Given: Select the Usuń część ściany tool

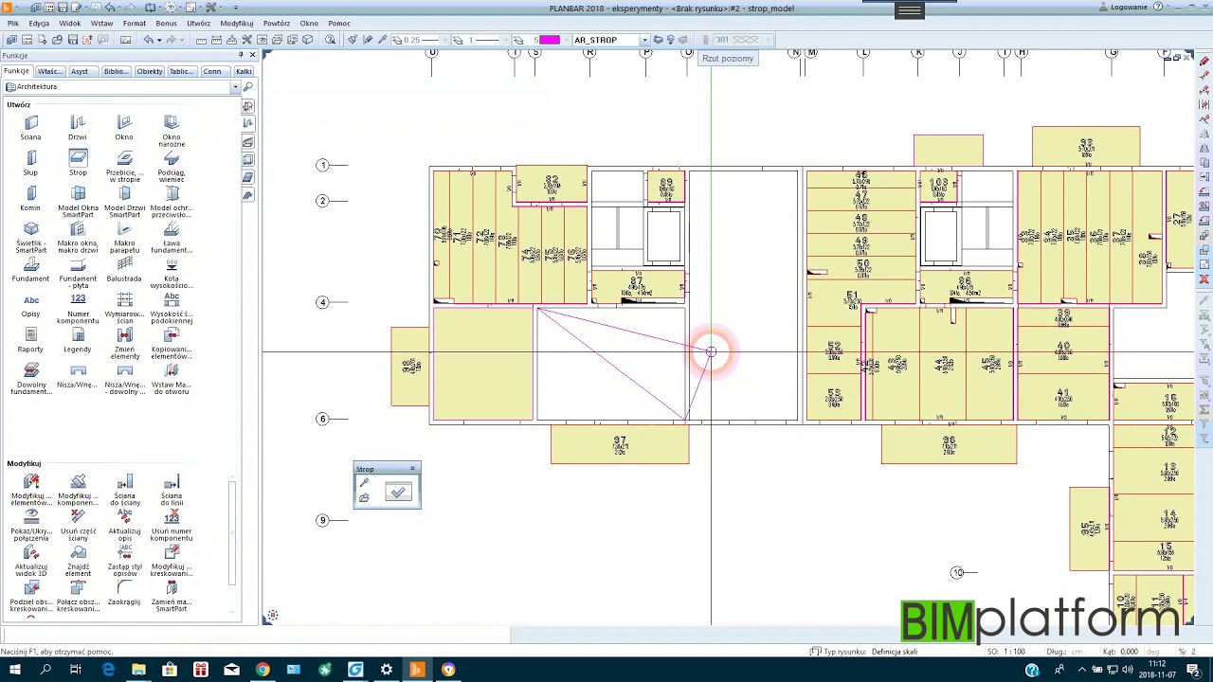Looking at the screenshot, I should [x=78, y=526].
